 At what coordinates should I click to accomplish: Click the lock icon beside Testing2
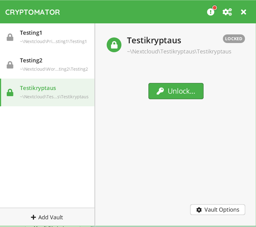click(10, 65)
